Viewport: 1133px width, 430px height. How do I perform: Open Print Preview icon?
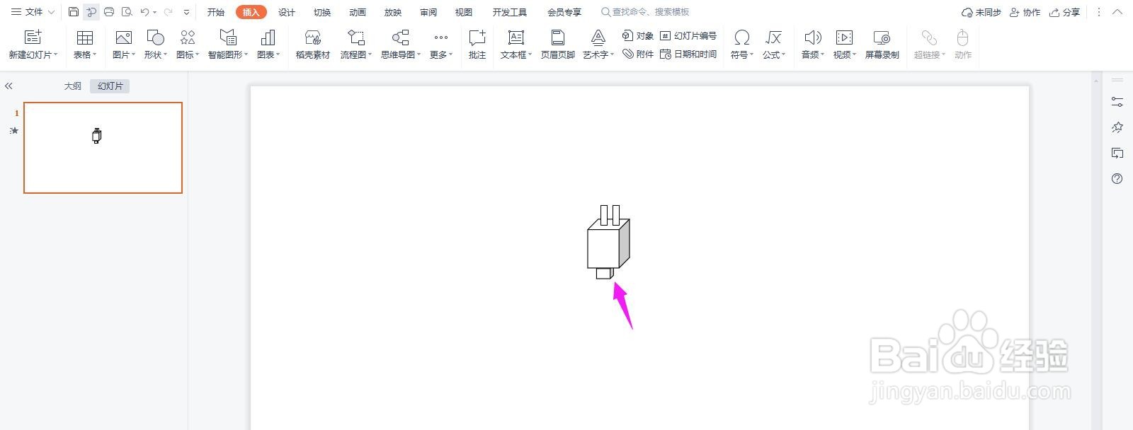coord(127,12)
